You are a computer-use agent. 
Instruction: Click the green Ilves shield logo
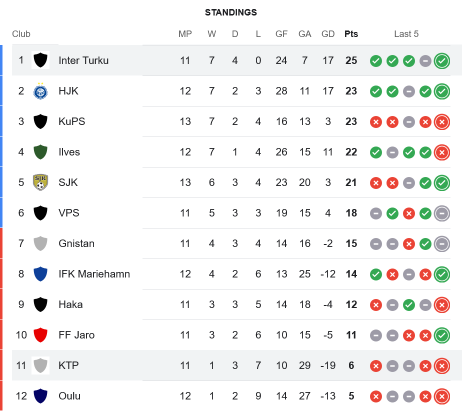point(40,152)
